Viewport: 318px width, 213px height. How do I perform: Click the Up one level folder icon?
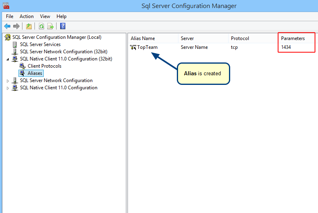coord(29,26)
